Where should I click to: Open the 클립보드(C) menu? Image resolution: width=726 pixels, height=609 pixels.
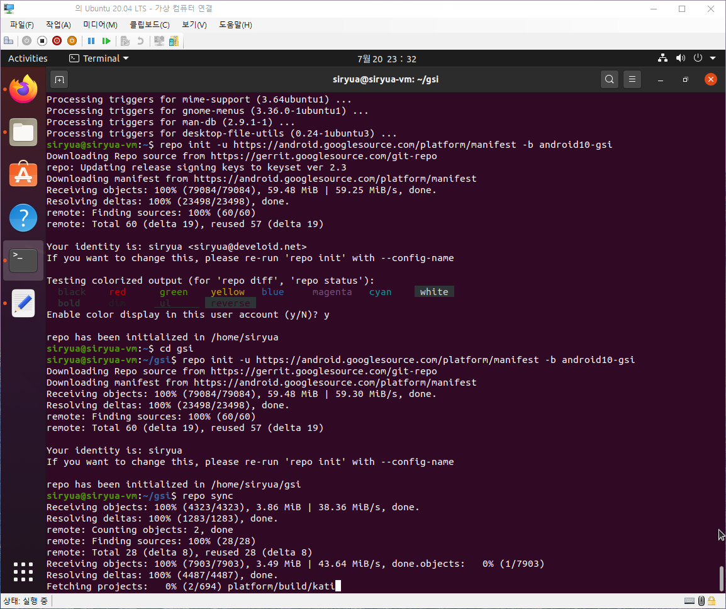150,25
